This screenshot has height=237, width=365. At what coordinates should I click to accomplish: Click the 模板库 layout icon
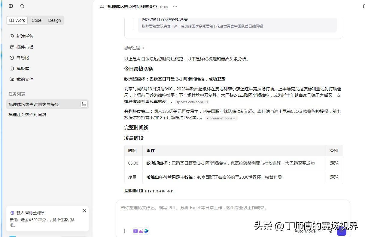tap(12, 69)
